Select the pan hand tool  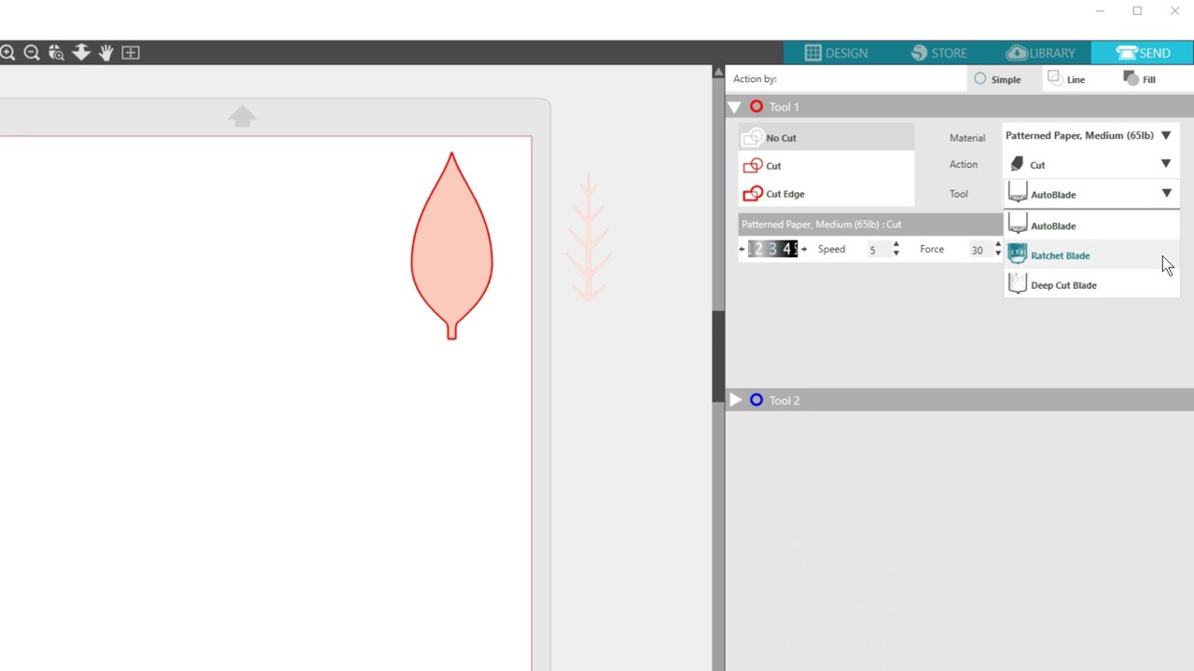coord(105,53)
